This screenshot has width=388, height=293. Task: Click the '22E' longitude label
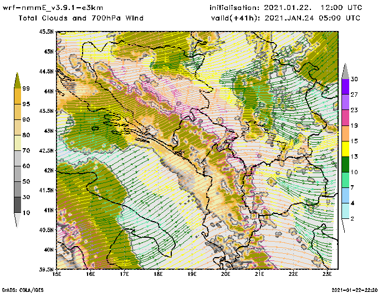pos(293,274)
